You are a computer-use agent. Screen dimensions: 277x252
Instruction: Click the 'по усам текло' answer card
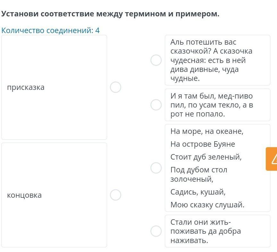217,105
